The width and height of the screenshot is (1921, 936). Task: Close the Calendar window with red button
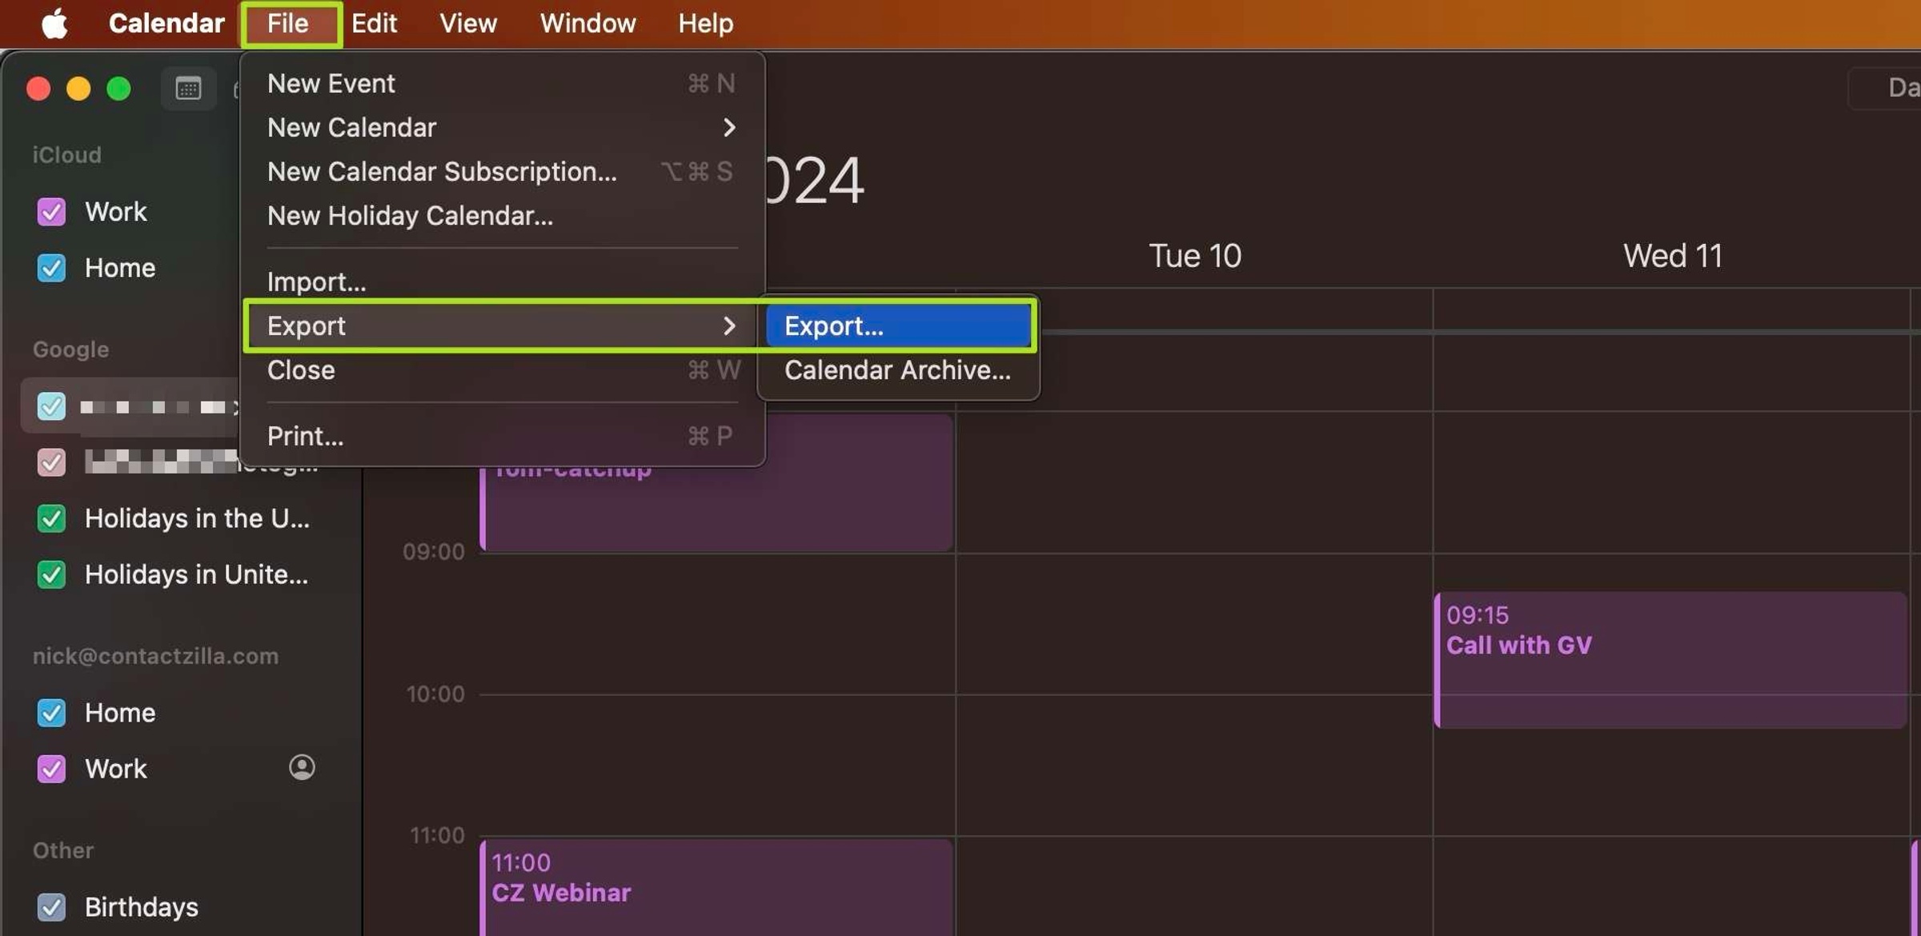pyautogui.click(x=38, y=88)
